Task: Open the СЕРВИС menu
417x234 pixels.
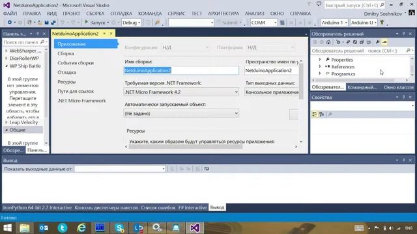Action: 177,13
